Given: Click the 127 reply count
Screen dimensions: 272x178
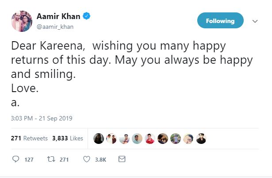Looking at the screenshot, I should click(x=29, y=159).
